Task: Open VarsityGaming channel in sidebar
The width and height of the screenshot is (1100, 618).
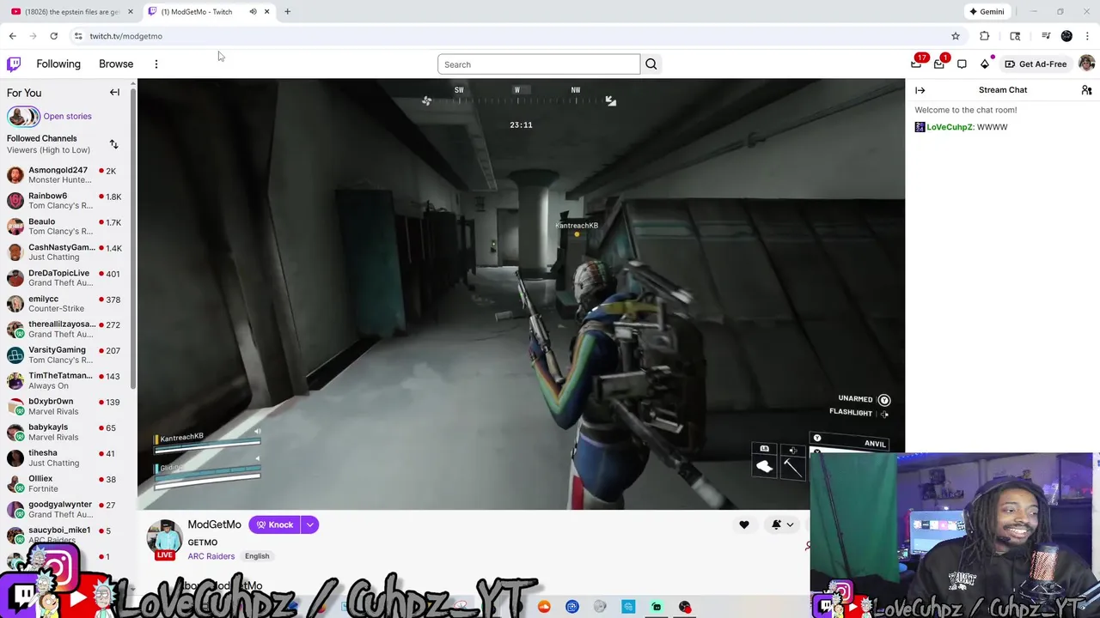Action: [68, 355]
